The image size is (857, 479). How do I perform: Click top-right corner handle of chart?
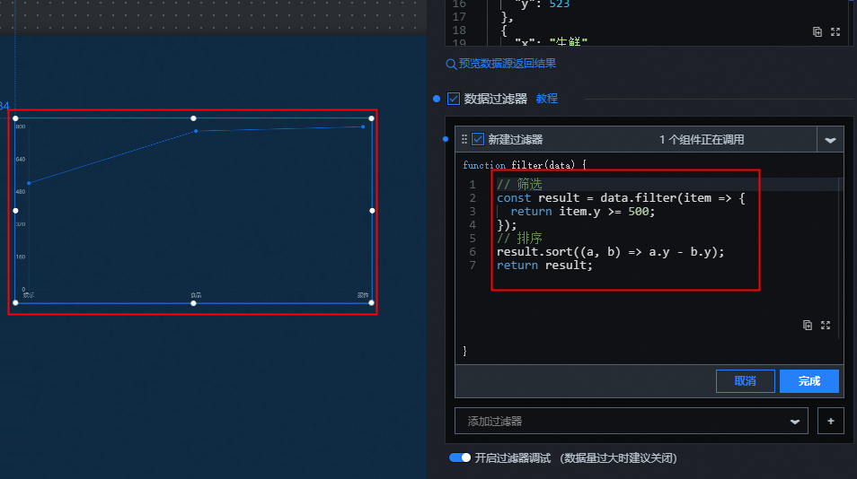coord(372,118)
